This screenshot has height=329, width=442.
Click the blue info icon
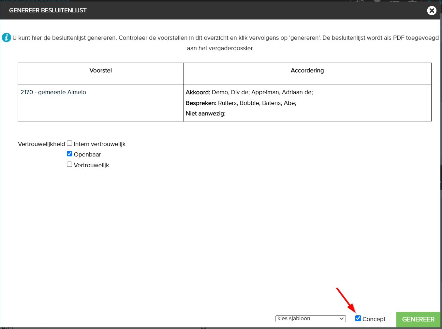[x=7, y=37]
